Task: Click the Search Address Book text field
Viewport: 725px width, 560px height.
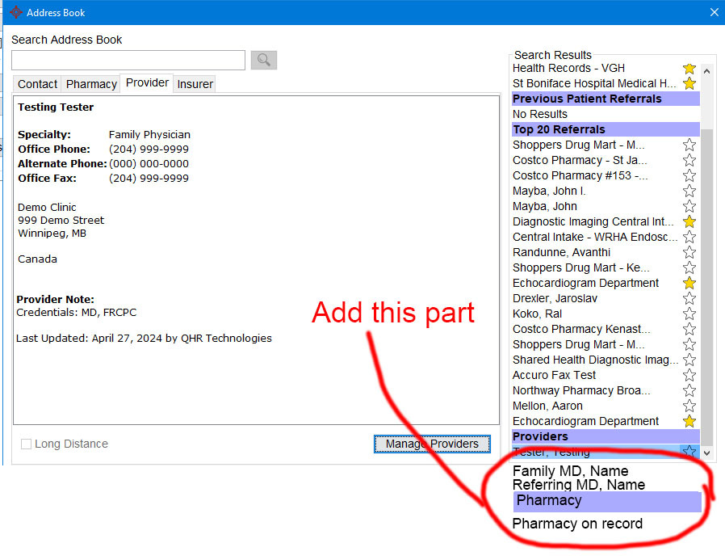Action: [128, 61]
